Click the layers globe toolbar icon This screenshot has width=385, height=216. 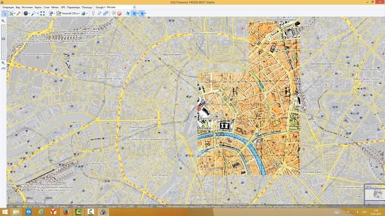[x=84, y=13]
